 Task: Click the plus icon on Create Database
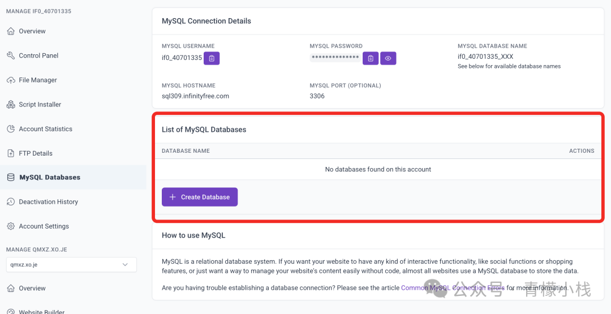click(173, 197)
